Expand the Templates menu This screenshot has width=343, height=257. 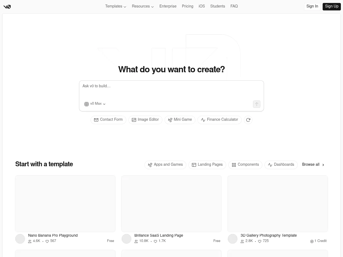[x=115, y=6]
